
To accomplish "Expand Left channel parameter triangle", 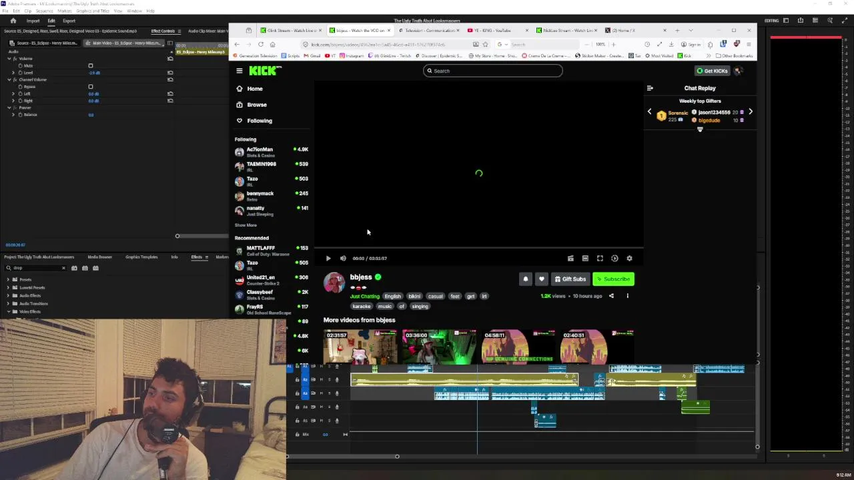I will coord(13,94).
